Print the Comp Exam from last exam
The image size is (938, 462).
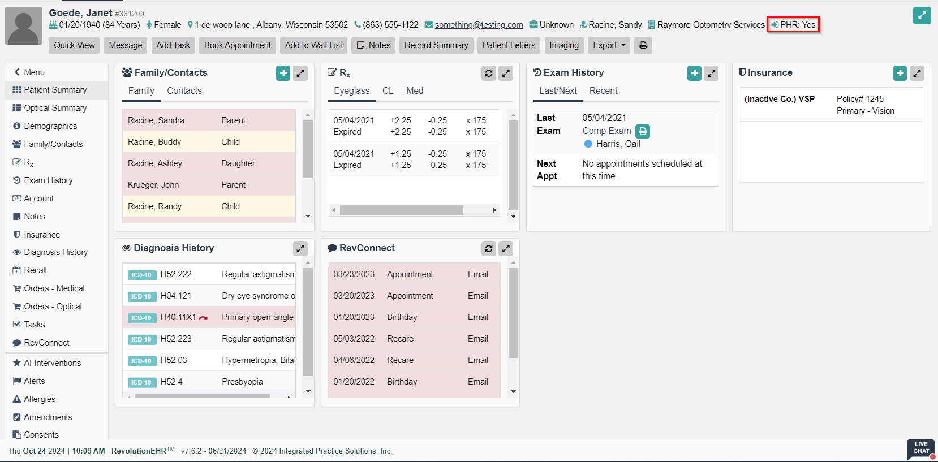(643, 131)
